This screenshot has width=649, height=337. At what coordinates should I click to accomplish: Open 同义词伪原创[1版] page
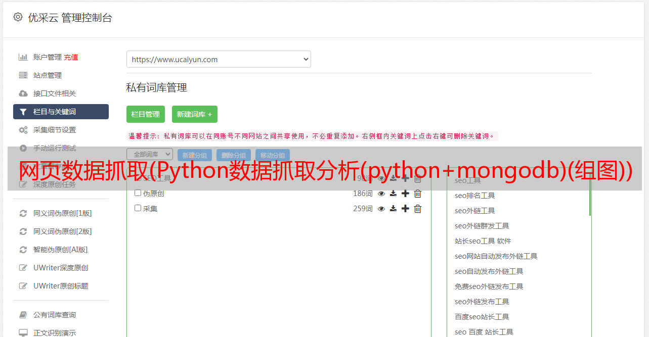coord(63,213)
